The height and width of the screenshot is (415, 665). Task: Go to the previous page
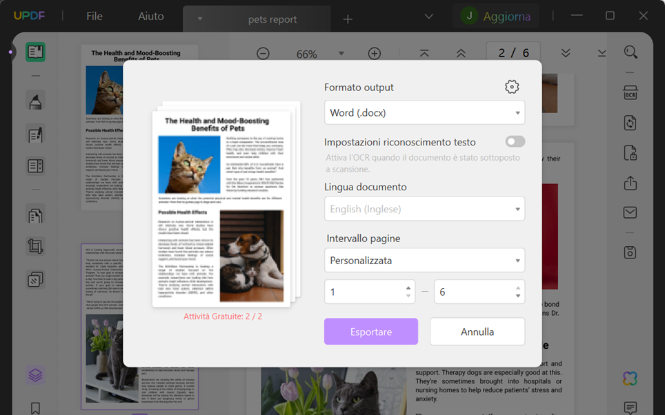[461, 53]
